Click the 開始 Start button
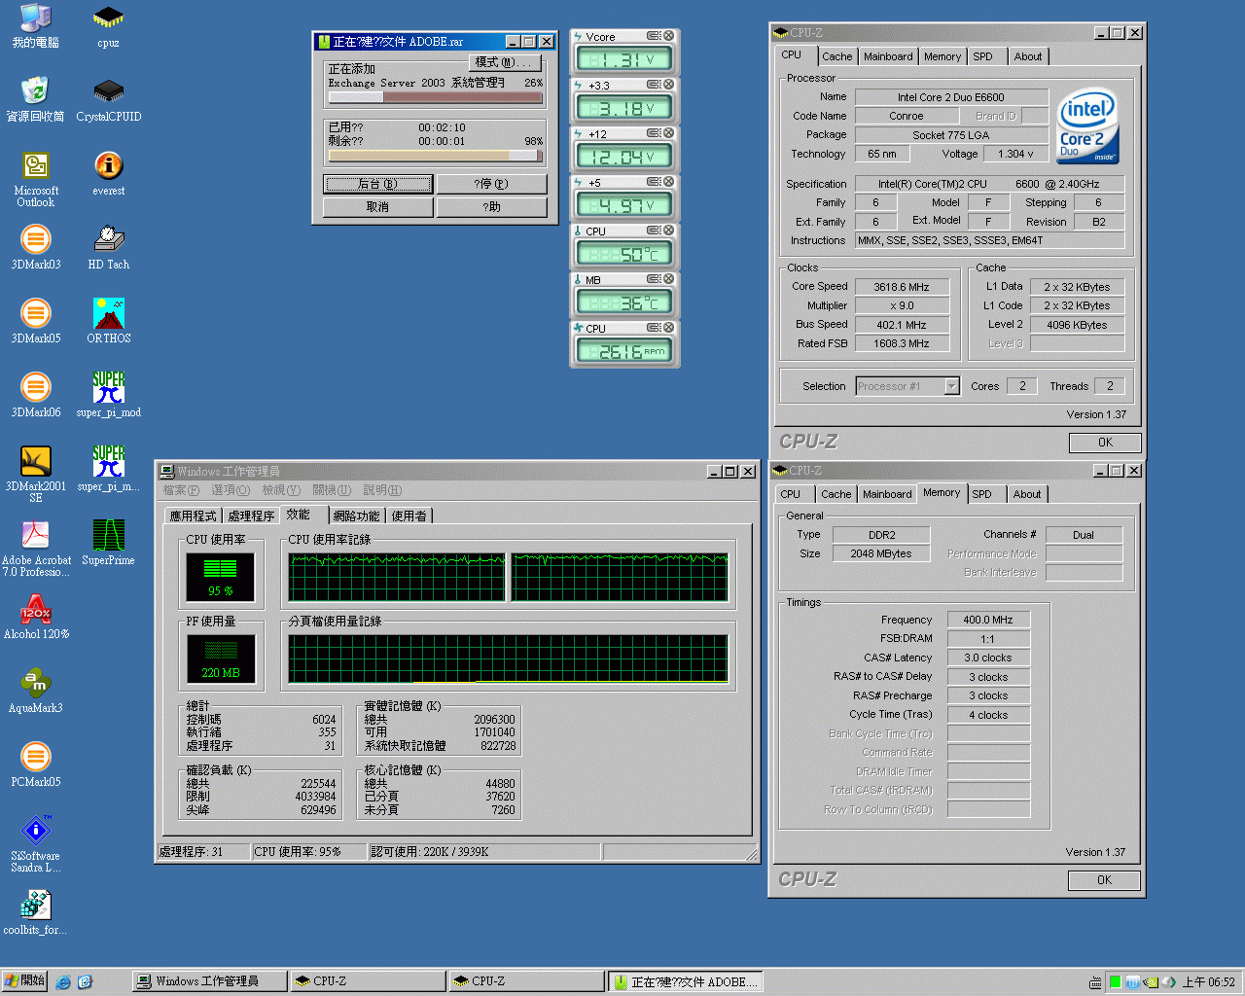Screen dimensions: 1245x996 tap(24, 980)
